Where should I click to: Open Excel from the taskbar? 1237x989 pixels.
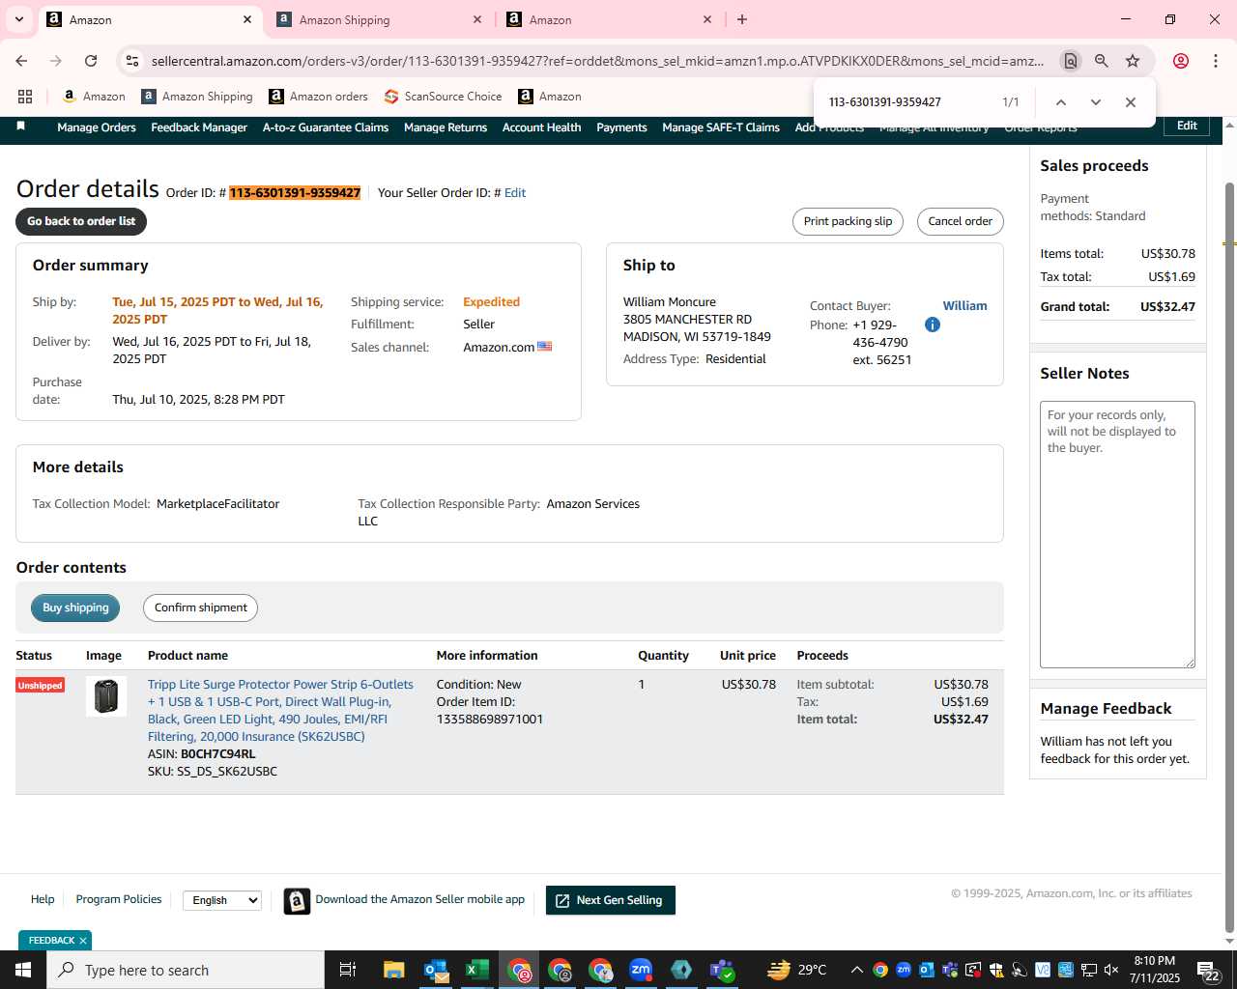coord(477,970)
